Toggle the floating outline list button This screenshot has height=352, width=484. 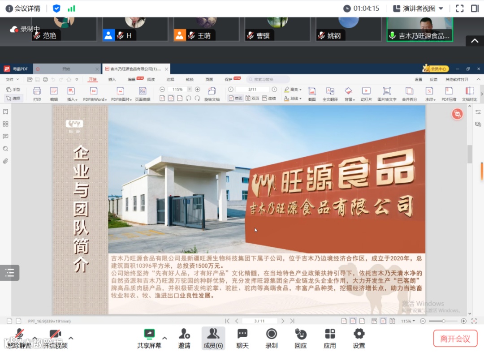(9, 273)
